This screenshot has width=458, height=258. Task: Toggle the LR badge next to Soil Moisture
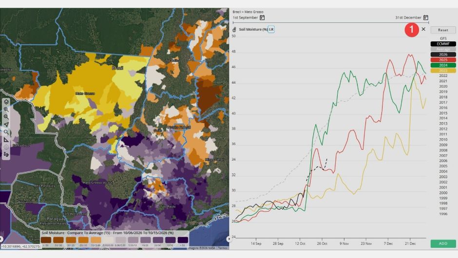point(271,30)
